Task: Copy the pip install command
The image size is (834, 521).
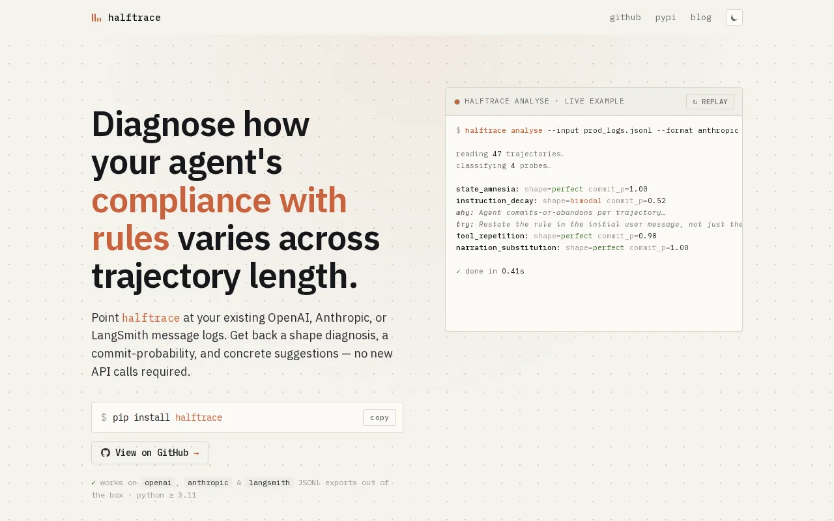Action: pyautogui.click(x=379, y=417)
